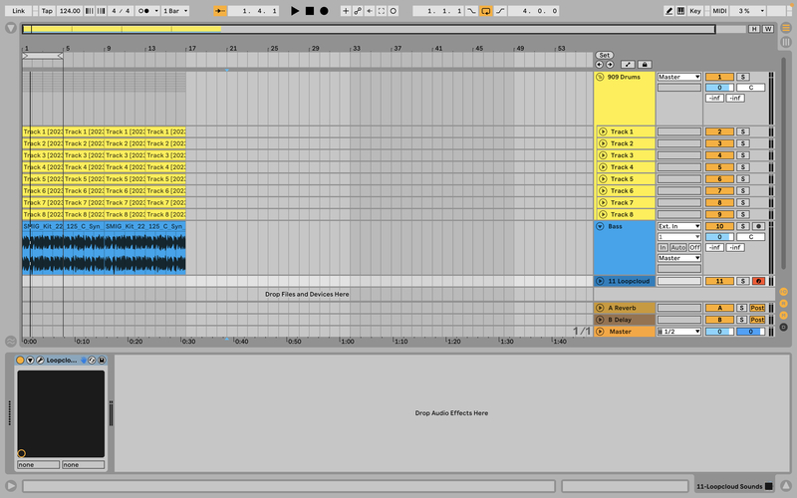
Task: Enable the Draw Mode pencil icon
Action: 669,10
